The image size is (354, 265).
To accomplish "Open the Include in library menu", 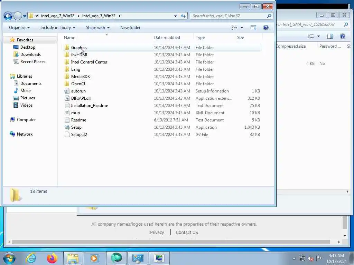I will click(x=58, y=28).
